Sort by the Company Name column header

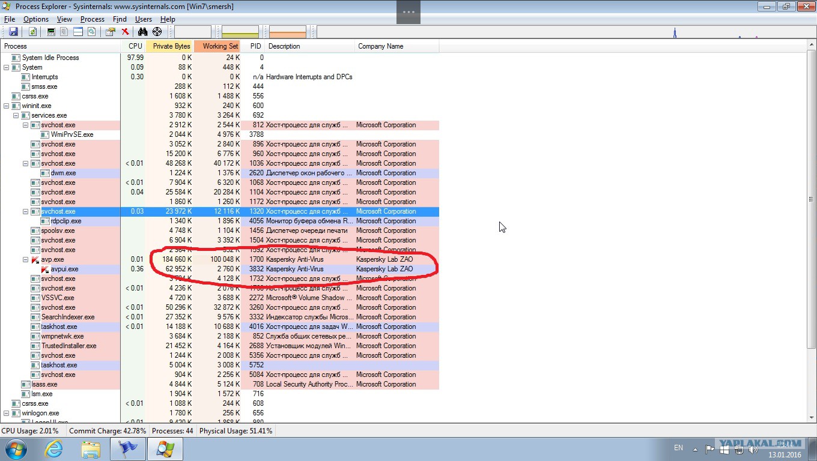click(397, 46)
